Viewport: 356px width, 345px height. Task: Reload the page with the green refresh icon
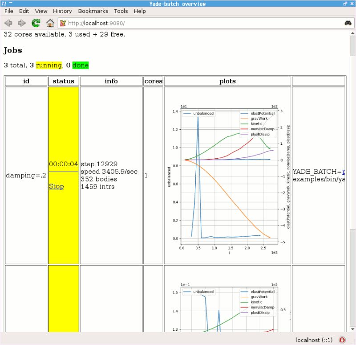point(36,23)
